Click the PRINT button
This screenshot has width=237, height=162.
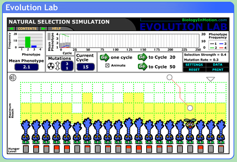tap(217, 69)
